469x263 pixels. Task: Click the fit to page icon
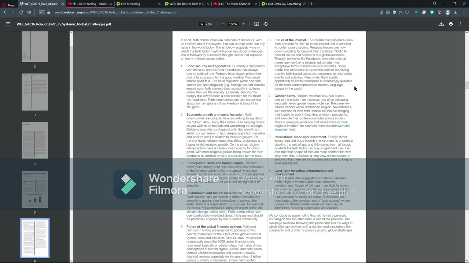(256, 24)
